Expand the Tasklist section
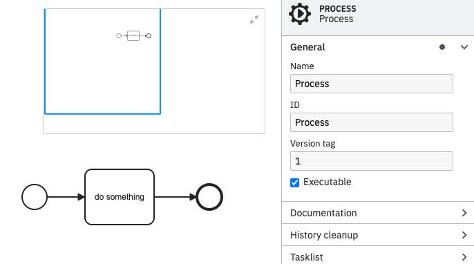This screenshot has height=264, width=474. click(378, 256)
